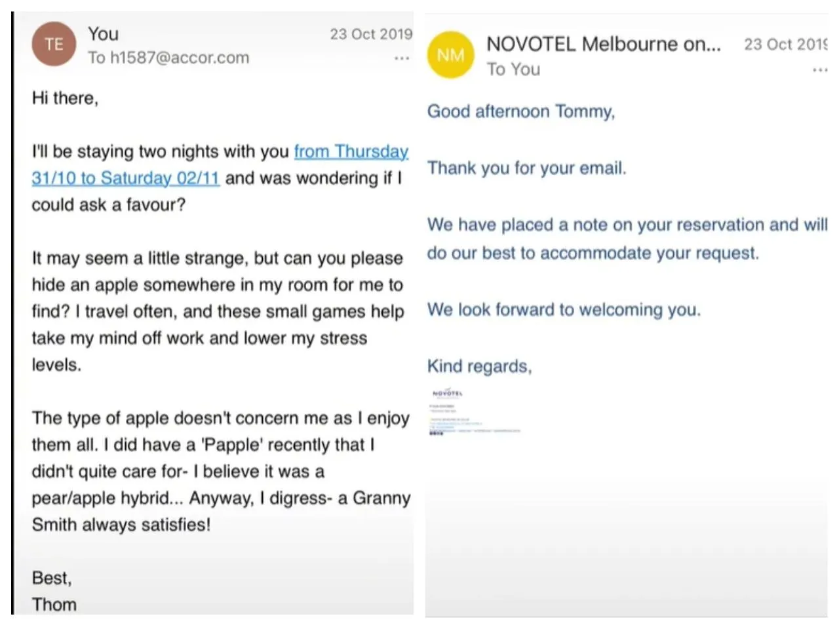The width and height of the screenshot is (839, 629).
Task: Click the "Thom" signature name
Action: point(54,604)
